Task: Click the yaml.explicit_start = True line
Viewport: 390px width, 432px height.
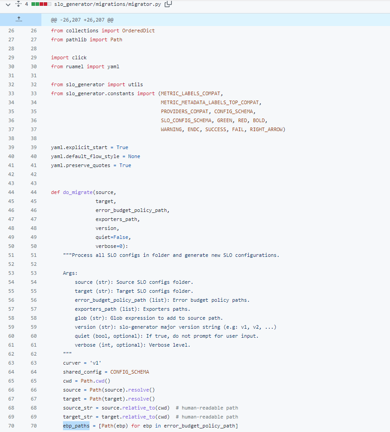Action: coord(90,147)
